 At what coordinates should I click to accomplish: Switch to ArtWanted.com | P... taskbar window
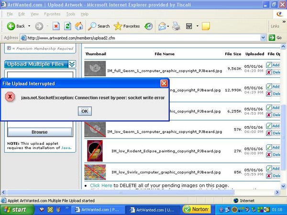(x=98, y=210)
